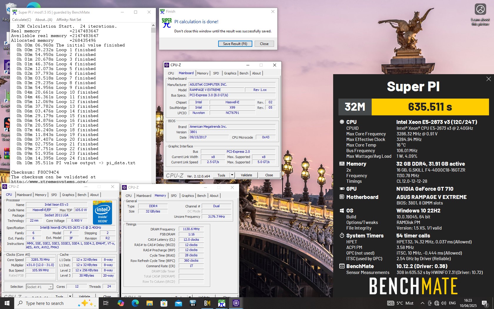Click the RAMPAGE V EXTREME model field
This screenshot has height=309, width=494.
coord(216,90)
